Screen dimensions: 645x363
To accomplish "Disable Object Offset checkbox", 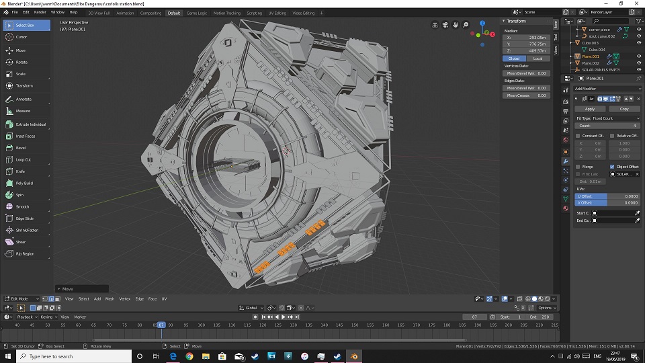I will point(612,167).
